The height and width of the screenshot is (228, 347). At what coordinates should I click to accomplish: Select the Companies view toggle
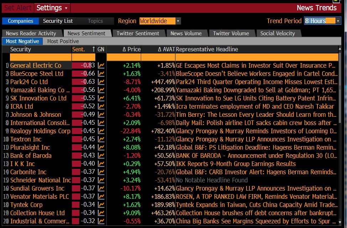point(20,21)
